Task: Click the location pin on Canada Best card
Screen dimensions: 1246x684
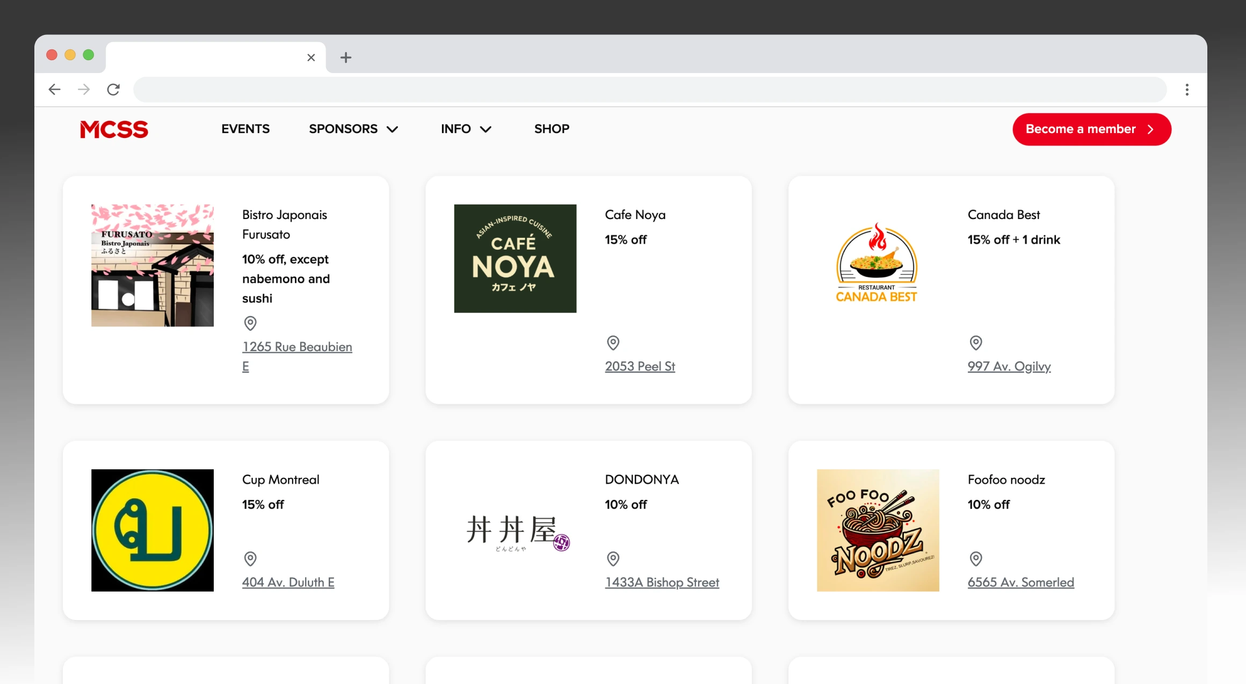Action: click(x=976, y=343)
